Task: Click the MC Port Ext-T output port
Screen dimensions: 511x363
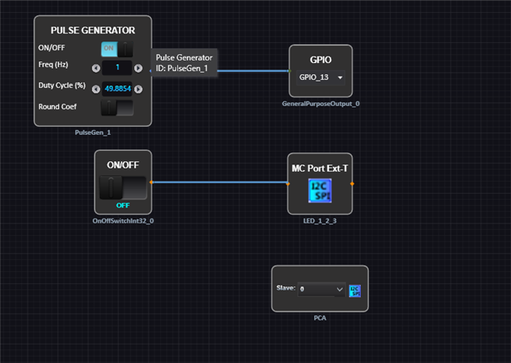Action: coord(352,184)
